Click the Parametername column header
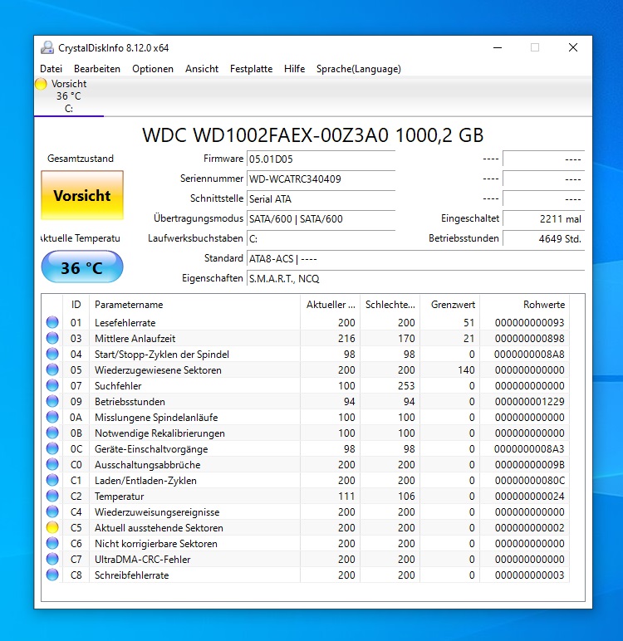This screenshot has height=641, width=623. point(194,305)
